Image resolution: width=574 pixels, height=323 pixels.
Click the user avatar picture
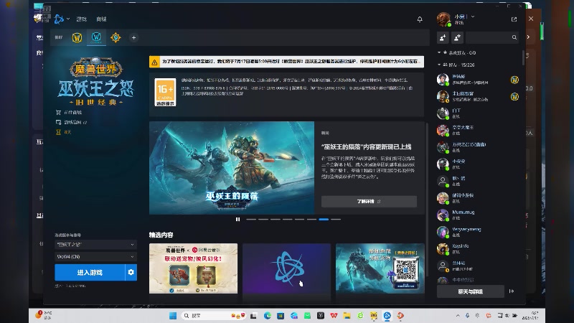(443, 19)
